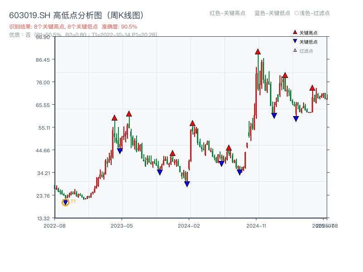Select the red triangle marker near 2023-05 peak
This screenshot has height=272, width=363.
click(x=129, y=114)
